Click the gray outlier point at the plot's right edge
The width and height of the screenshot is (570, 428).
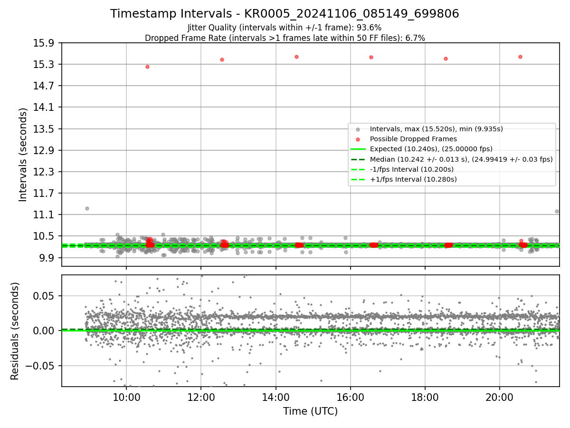557,211
